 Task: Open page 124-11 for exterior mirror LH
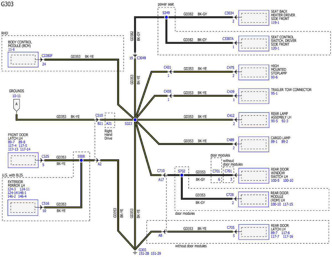(x=25, y=189)
